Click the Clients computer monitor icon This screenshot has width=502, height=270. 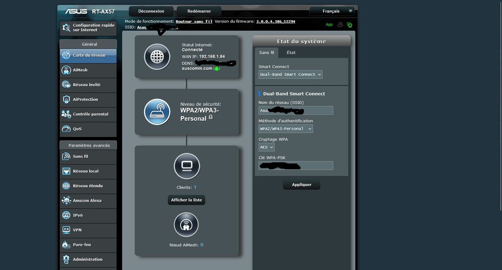186,166
